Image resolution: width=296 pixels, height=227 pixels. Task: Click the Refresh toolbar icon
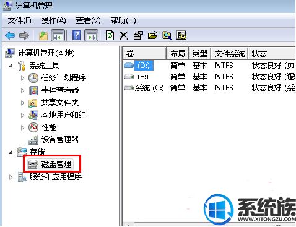coord(110,35)
